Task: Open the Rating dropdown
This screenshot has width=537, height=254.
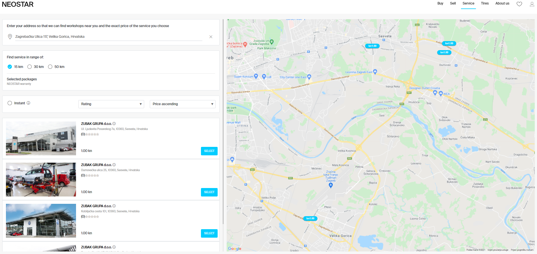Action: 111,104
